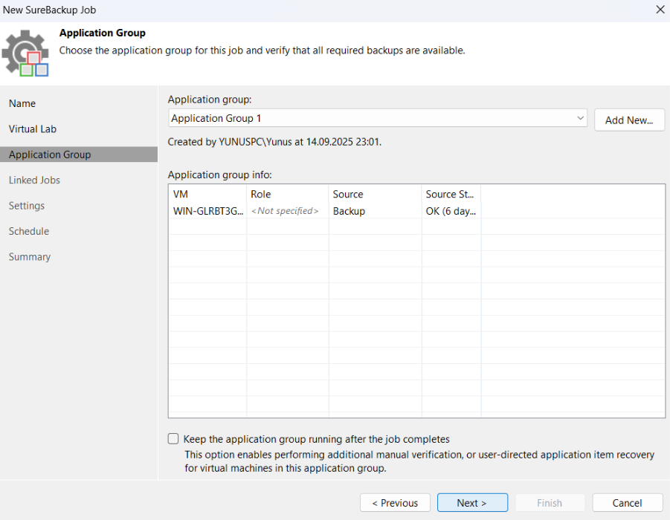Expand the Application group dropdown arrow
The image size is (670, 520).
pyautogui.click(x=581, y=119)
